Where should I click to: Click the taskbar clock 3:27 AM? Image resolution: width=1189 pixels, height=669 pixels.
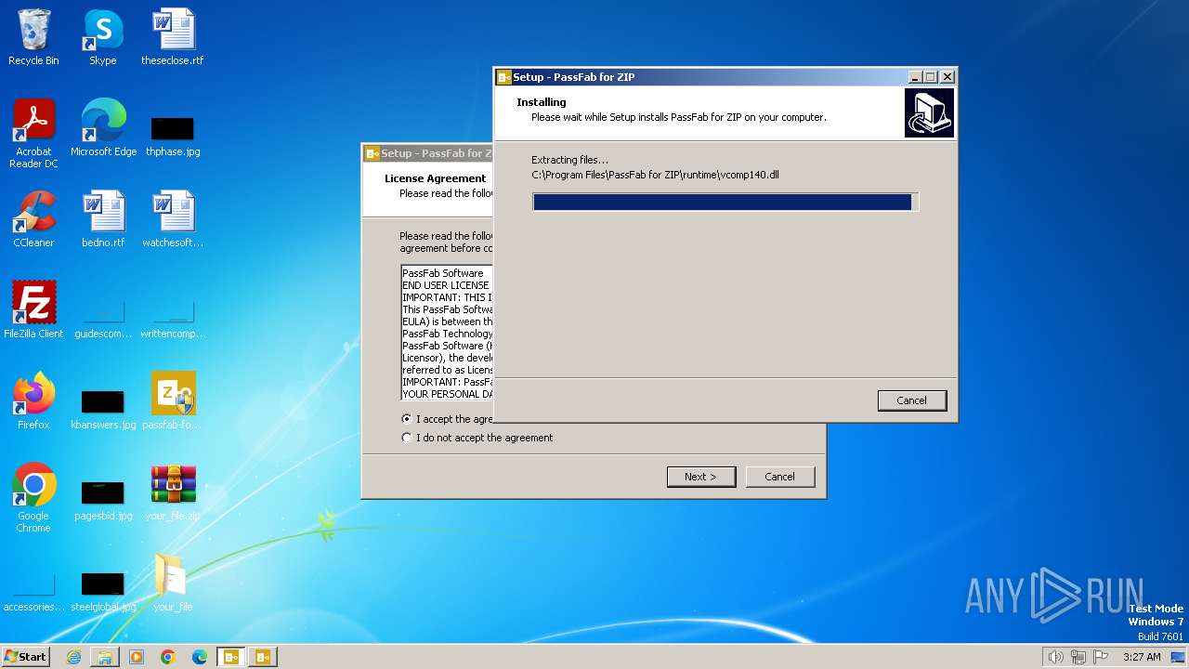1142,657
